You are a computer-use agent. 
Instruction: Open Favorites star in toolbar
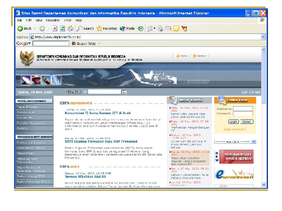[99, 29]
